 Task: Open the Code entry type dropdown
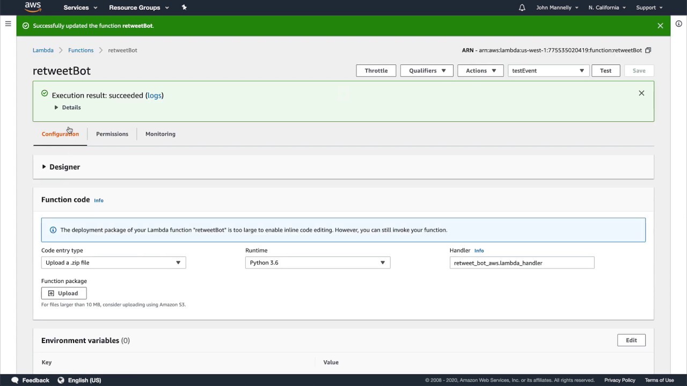[114, 263]
